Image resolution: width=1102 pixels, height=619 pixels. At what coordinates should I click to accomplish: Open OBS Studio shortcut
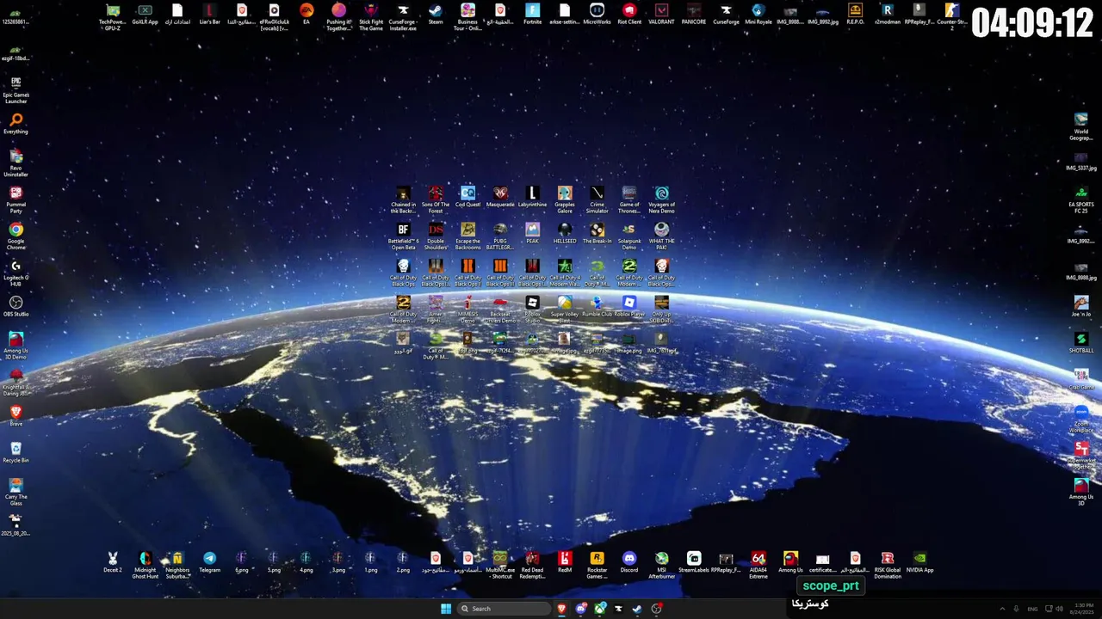click(15, 307)
